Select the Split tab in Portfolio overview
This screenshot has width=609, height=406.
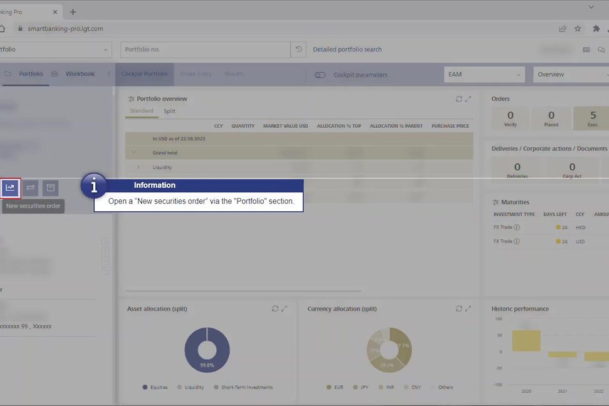169,111
